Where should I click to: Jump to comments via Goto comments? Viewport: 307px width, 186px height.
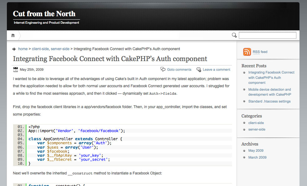(179, 69)
